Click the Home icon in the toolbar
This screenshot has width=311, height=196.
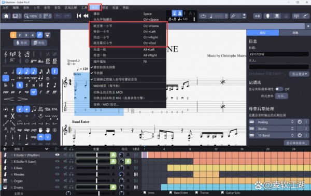pyautogui.click(x=6, y=16)
